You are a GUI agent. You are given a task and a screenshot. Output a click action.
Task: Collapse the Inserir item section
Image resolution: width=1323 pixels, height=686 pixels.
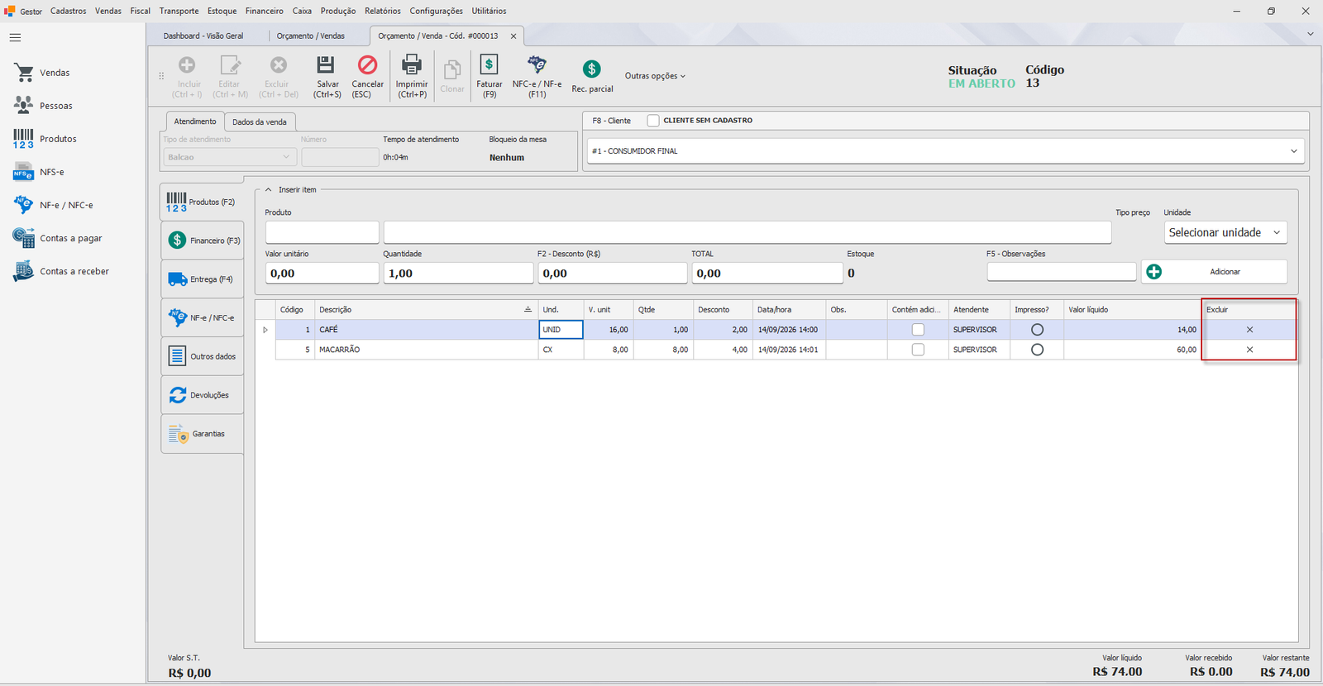click(x=268, y=190)
